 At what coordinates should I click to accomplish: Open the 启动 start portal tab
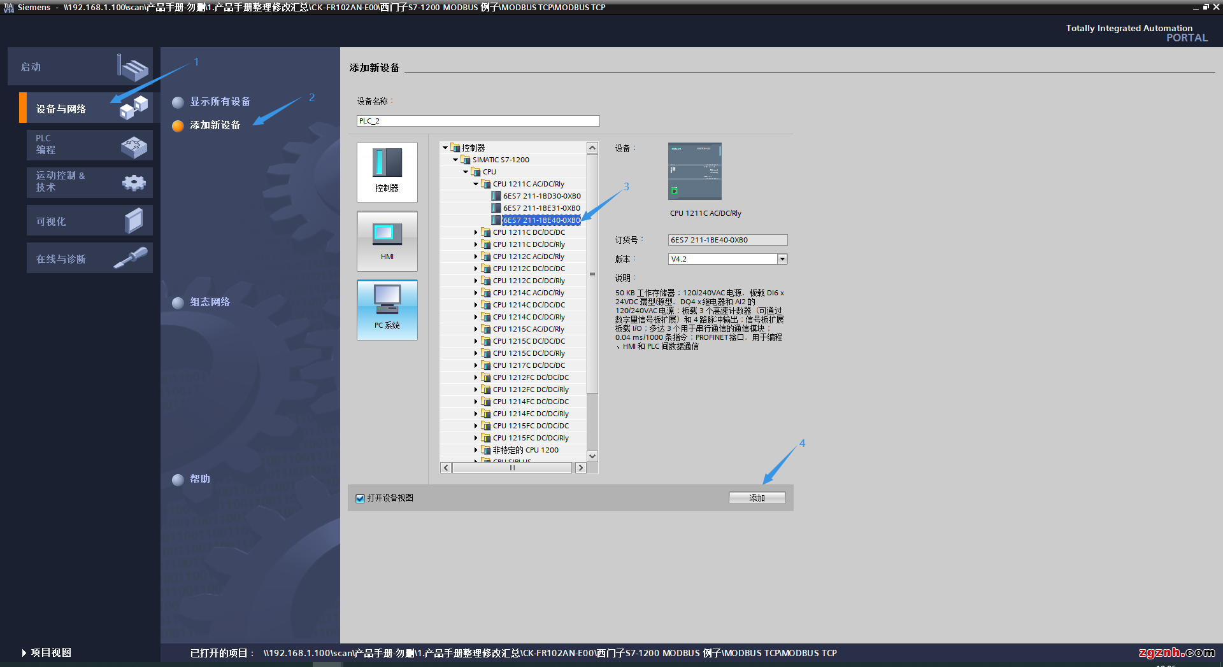(80, 67)
